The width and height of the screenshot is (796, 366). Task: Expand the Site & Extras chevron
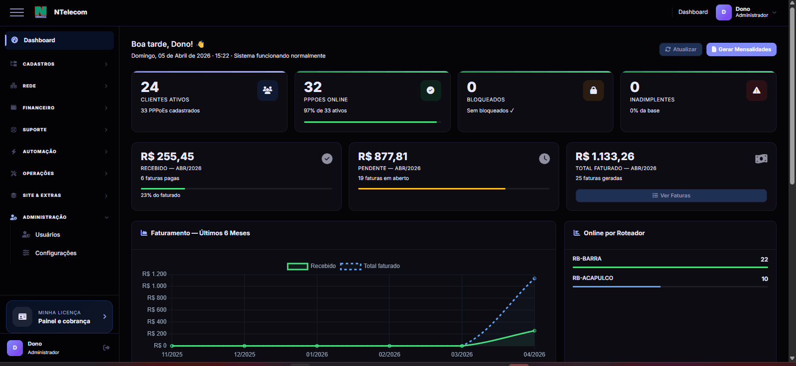coord(106,196)
